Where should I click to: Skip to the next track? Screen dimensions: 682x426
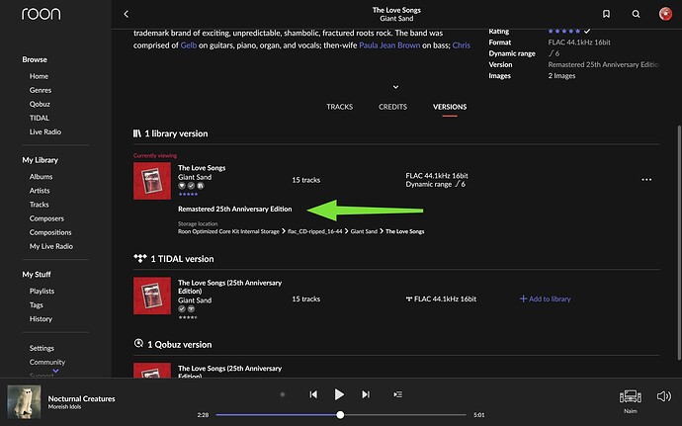(x=365, y=394)
